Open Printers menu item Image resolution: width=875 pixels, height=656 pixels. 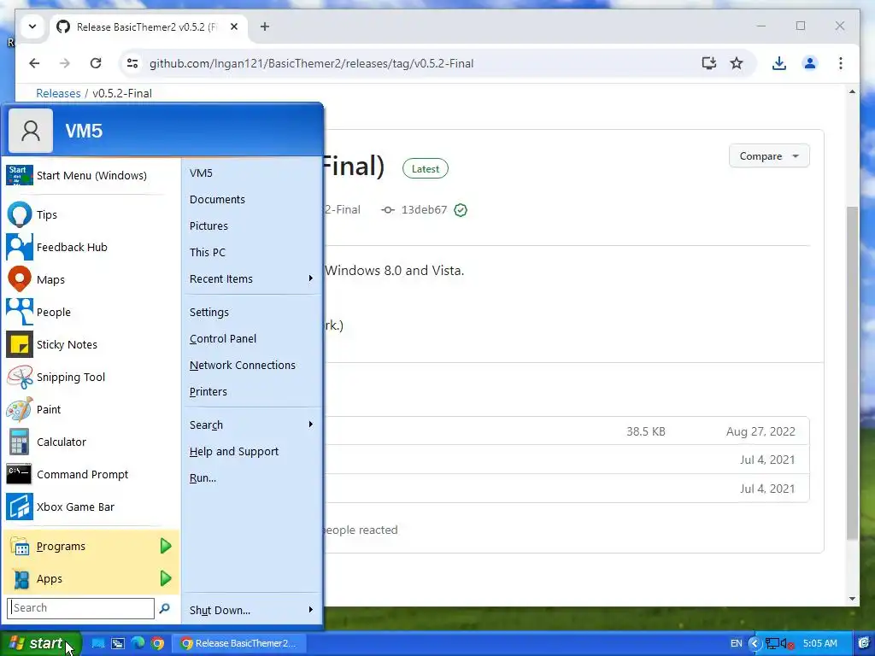[252, 391]
